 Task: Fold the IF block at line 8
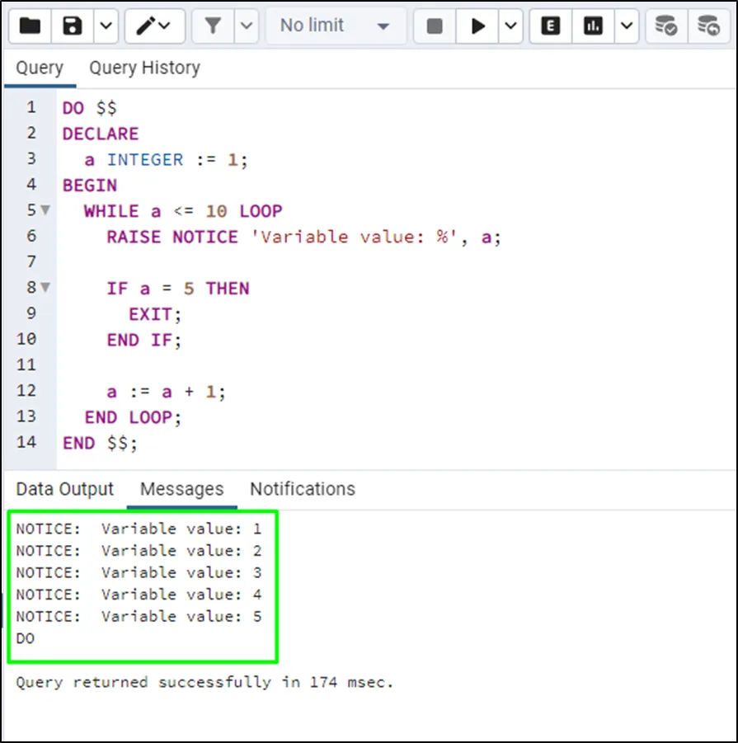coord(45,289)
